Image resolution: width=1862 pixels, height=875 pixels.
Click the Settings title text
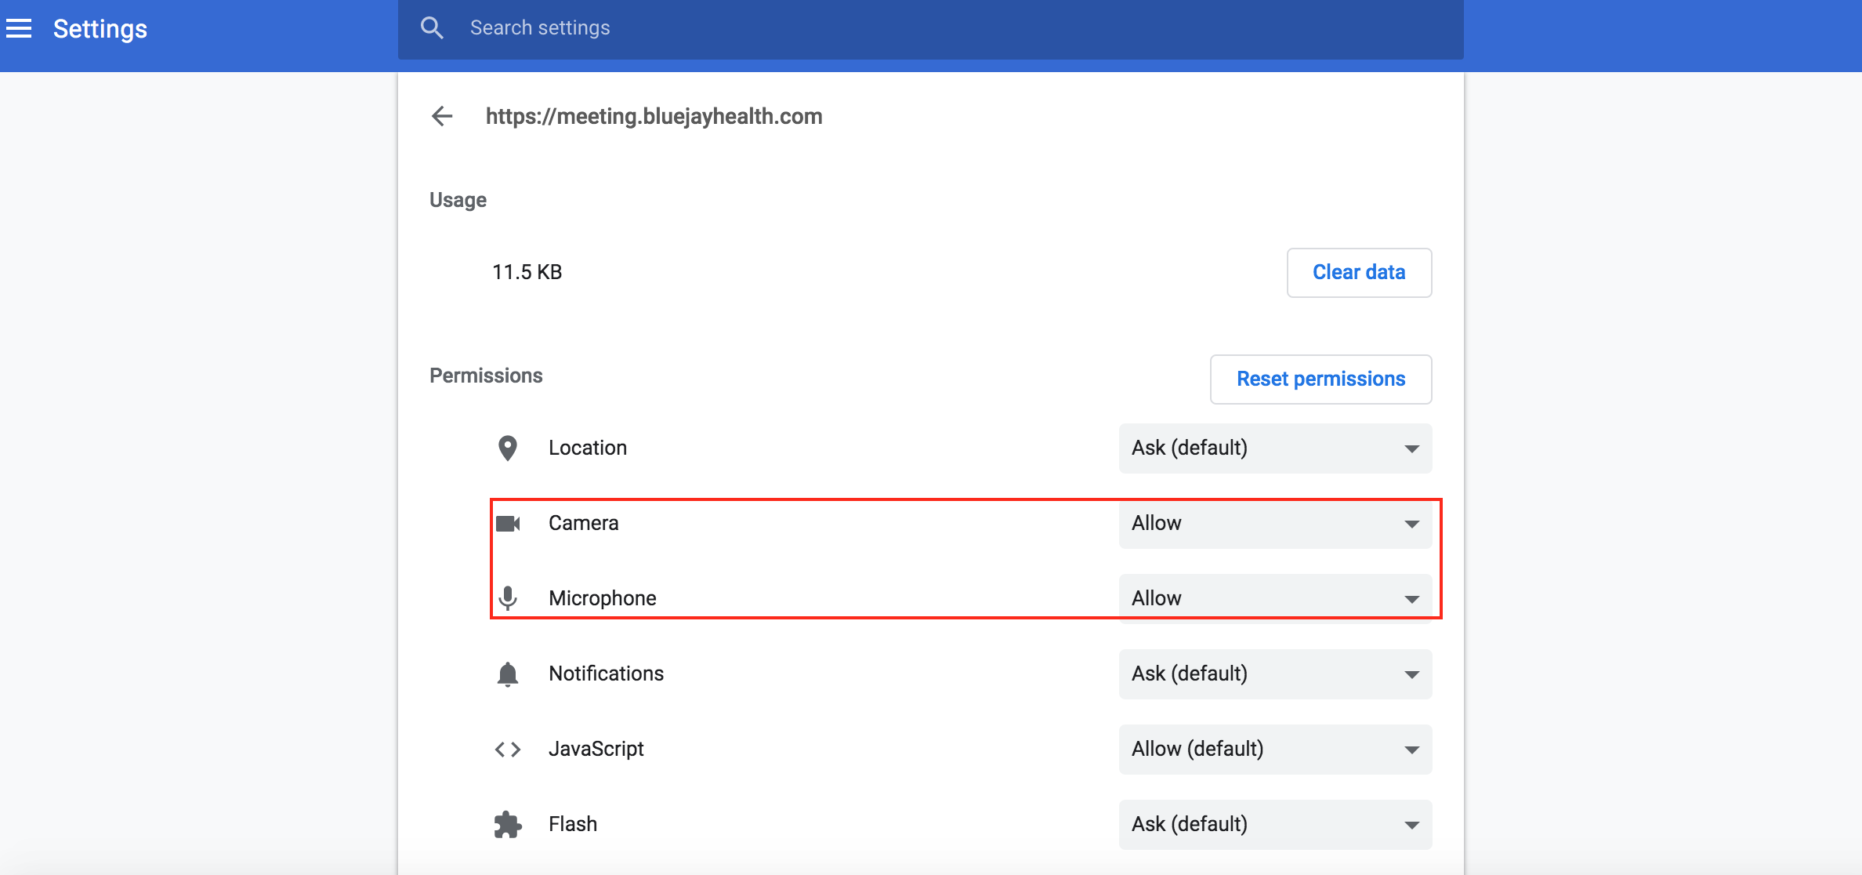click(x=100, y=29)
